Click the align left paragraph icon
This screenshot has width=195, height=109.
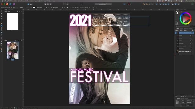(71, 8)
